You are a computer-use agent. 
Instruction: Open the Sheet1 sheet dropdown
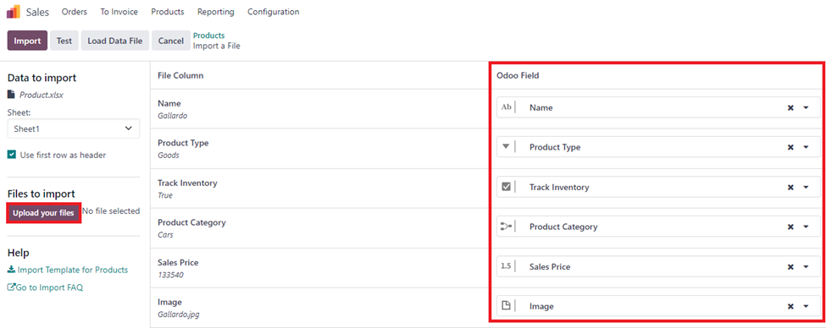(x=73, y=128)
